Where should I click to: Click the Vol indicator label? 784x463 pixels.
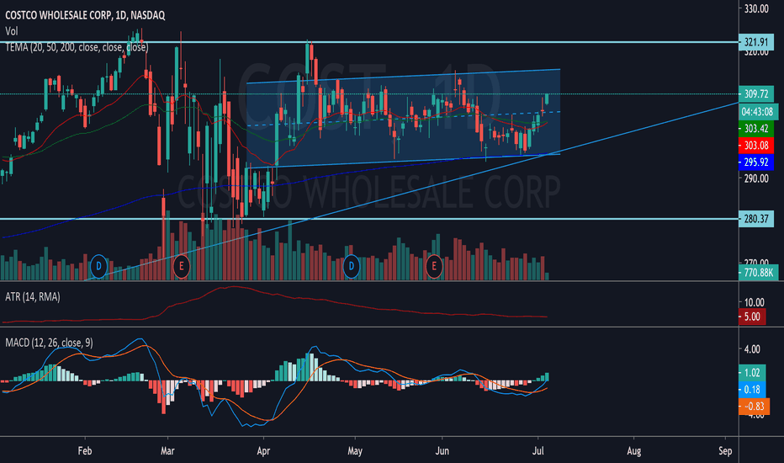pos(12,31)
